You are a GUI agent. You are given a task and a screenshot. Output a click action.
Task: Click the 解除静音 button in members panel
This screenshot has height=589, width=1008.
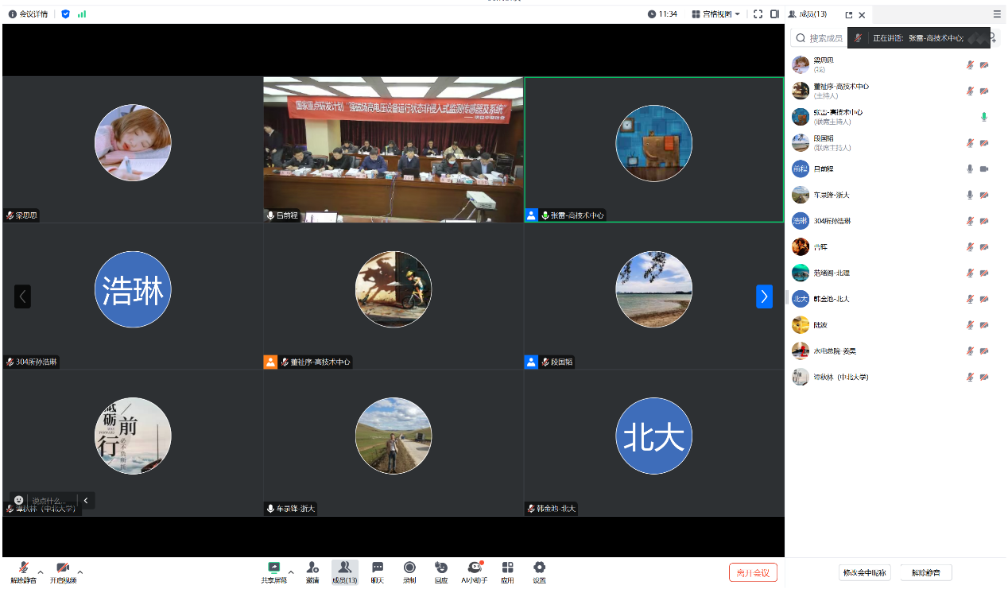point(925,572)
